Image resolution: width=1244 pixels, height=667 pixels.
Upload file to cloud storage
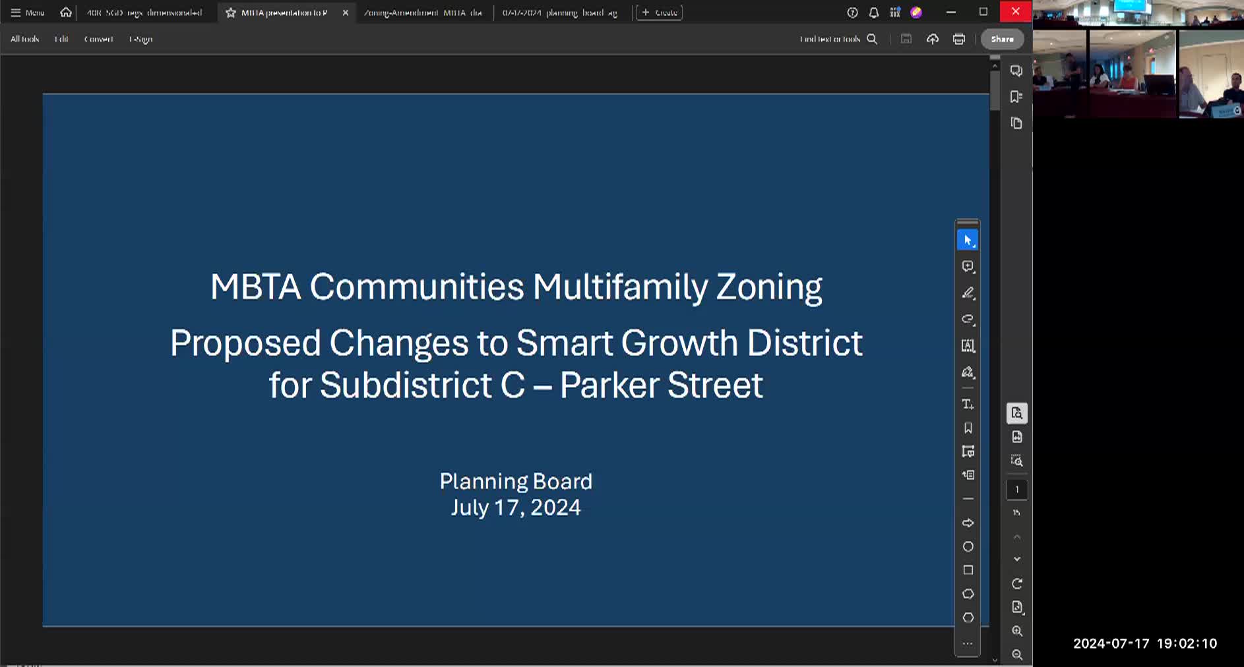932,39
